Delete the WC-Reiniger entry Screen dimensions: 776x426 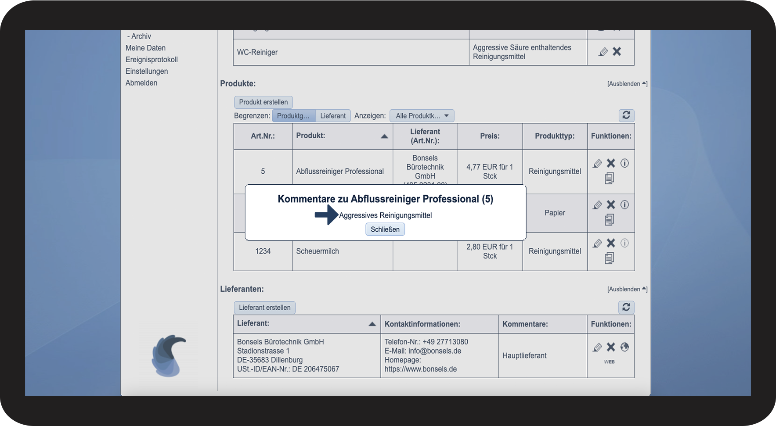(617, 52)
